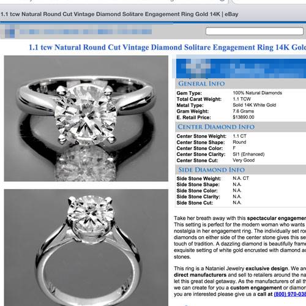Click the blurred bookmarks bar items
The height and width of the screenshot is (306, 306).
(x=86, y=32)
